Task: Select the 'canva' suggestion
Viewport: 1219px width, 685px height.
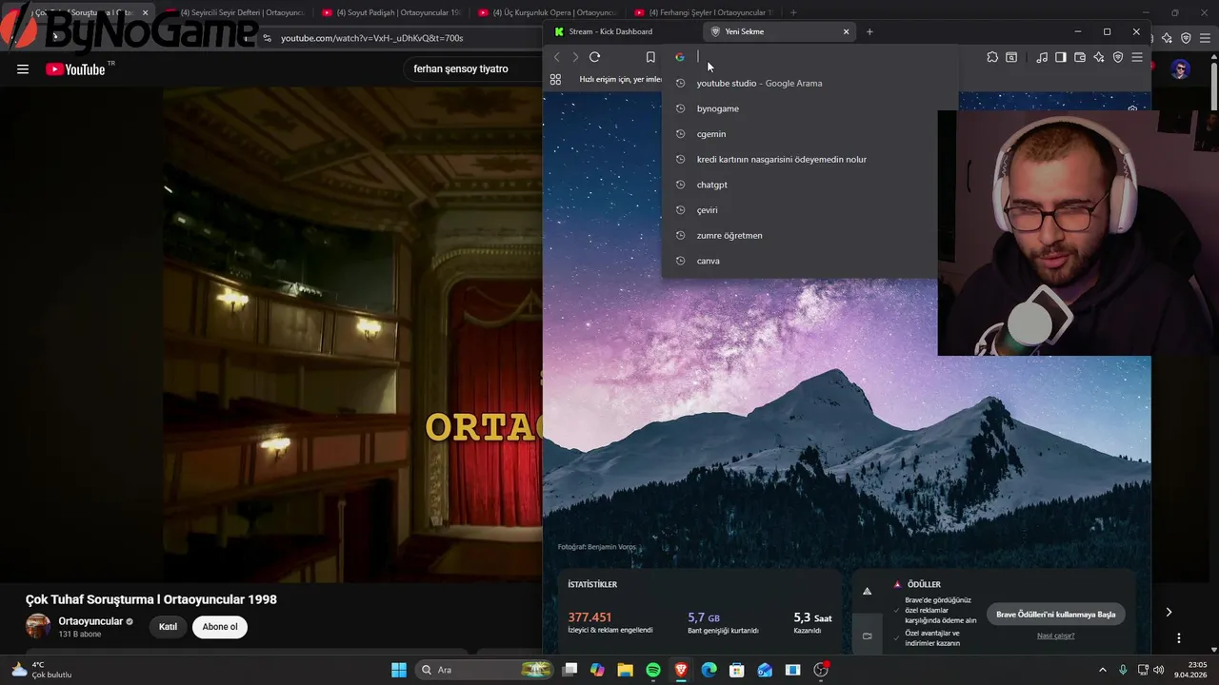Action: pyautogui.click(x=800, y=261)
